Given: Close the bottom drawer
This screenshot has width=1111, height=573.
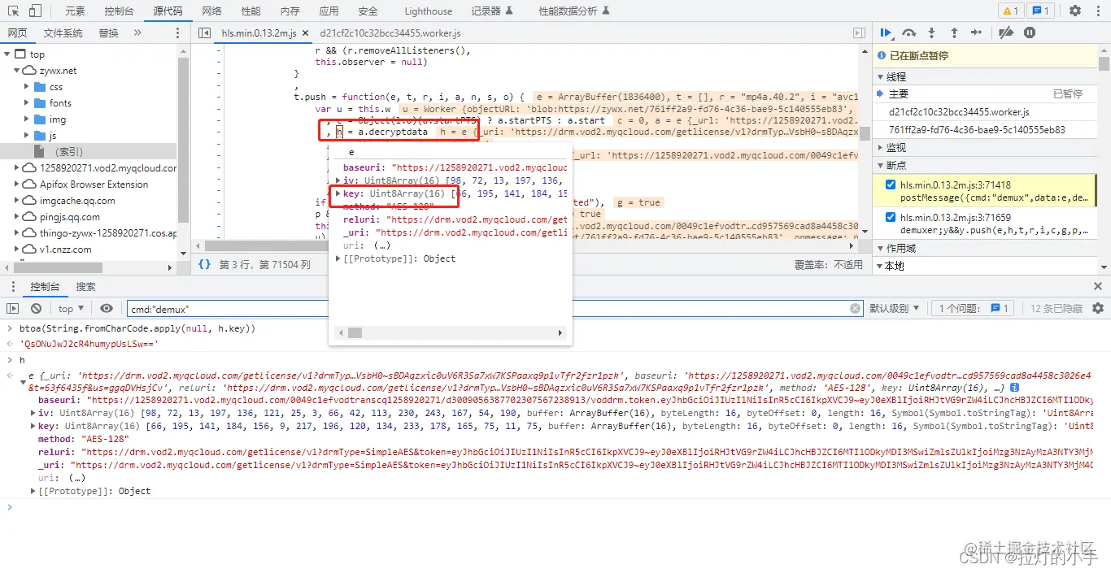Looking at the screenshot, I should 1098,286.
